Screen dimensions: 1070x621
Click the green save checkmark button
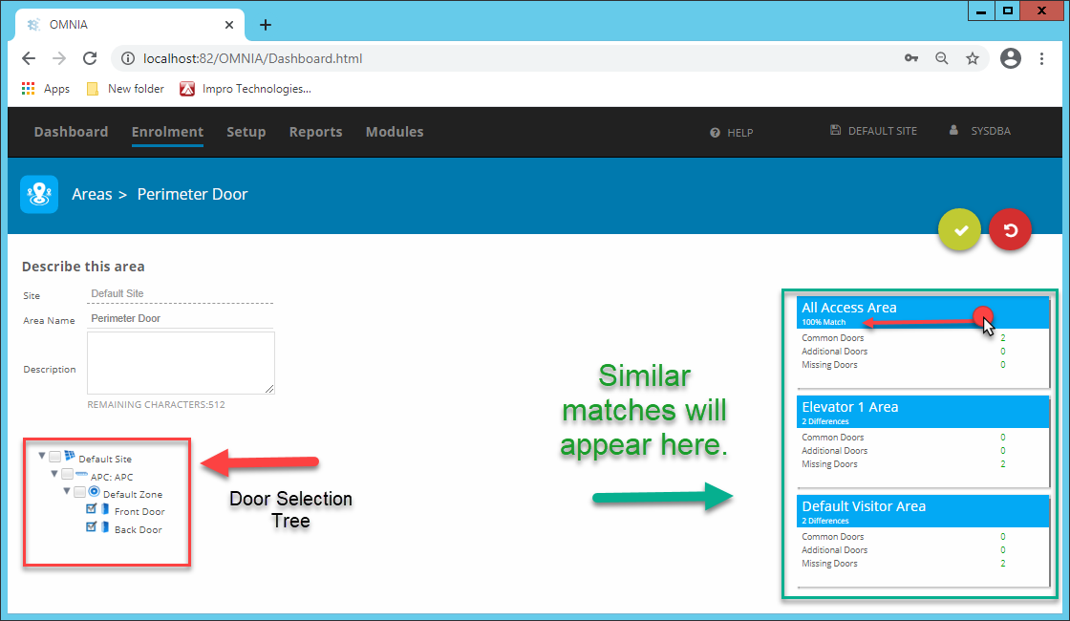(959, 230)
